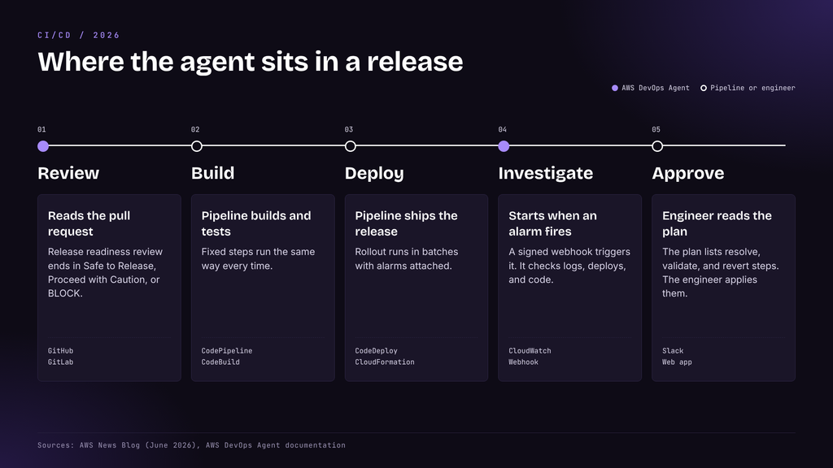Click the 'Pipeline builds and tests' card title

pyautogui.click(x=256, y=223)
